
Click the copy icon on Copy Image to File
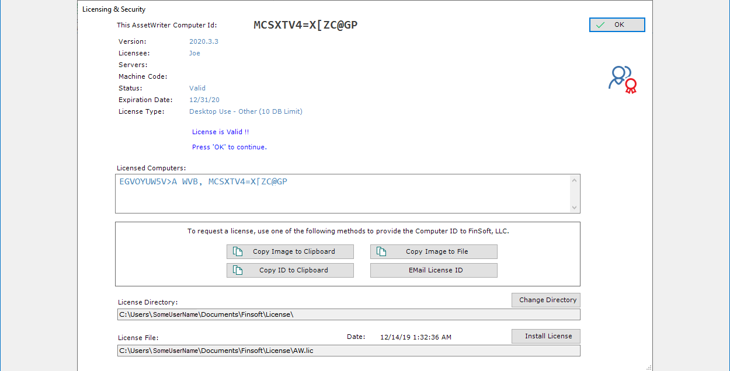[x=381, y=251]
